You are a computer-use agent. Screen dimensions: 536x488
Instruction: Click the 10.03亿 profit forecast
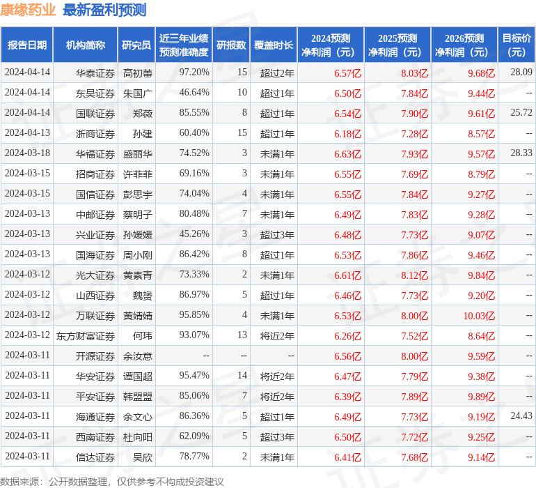(x=479, y=316)
